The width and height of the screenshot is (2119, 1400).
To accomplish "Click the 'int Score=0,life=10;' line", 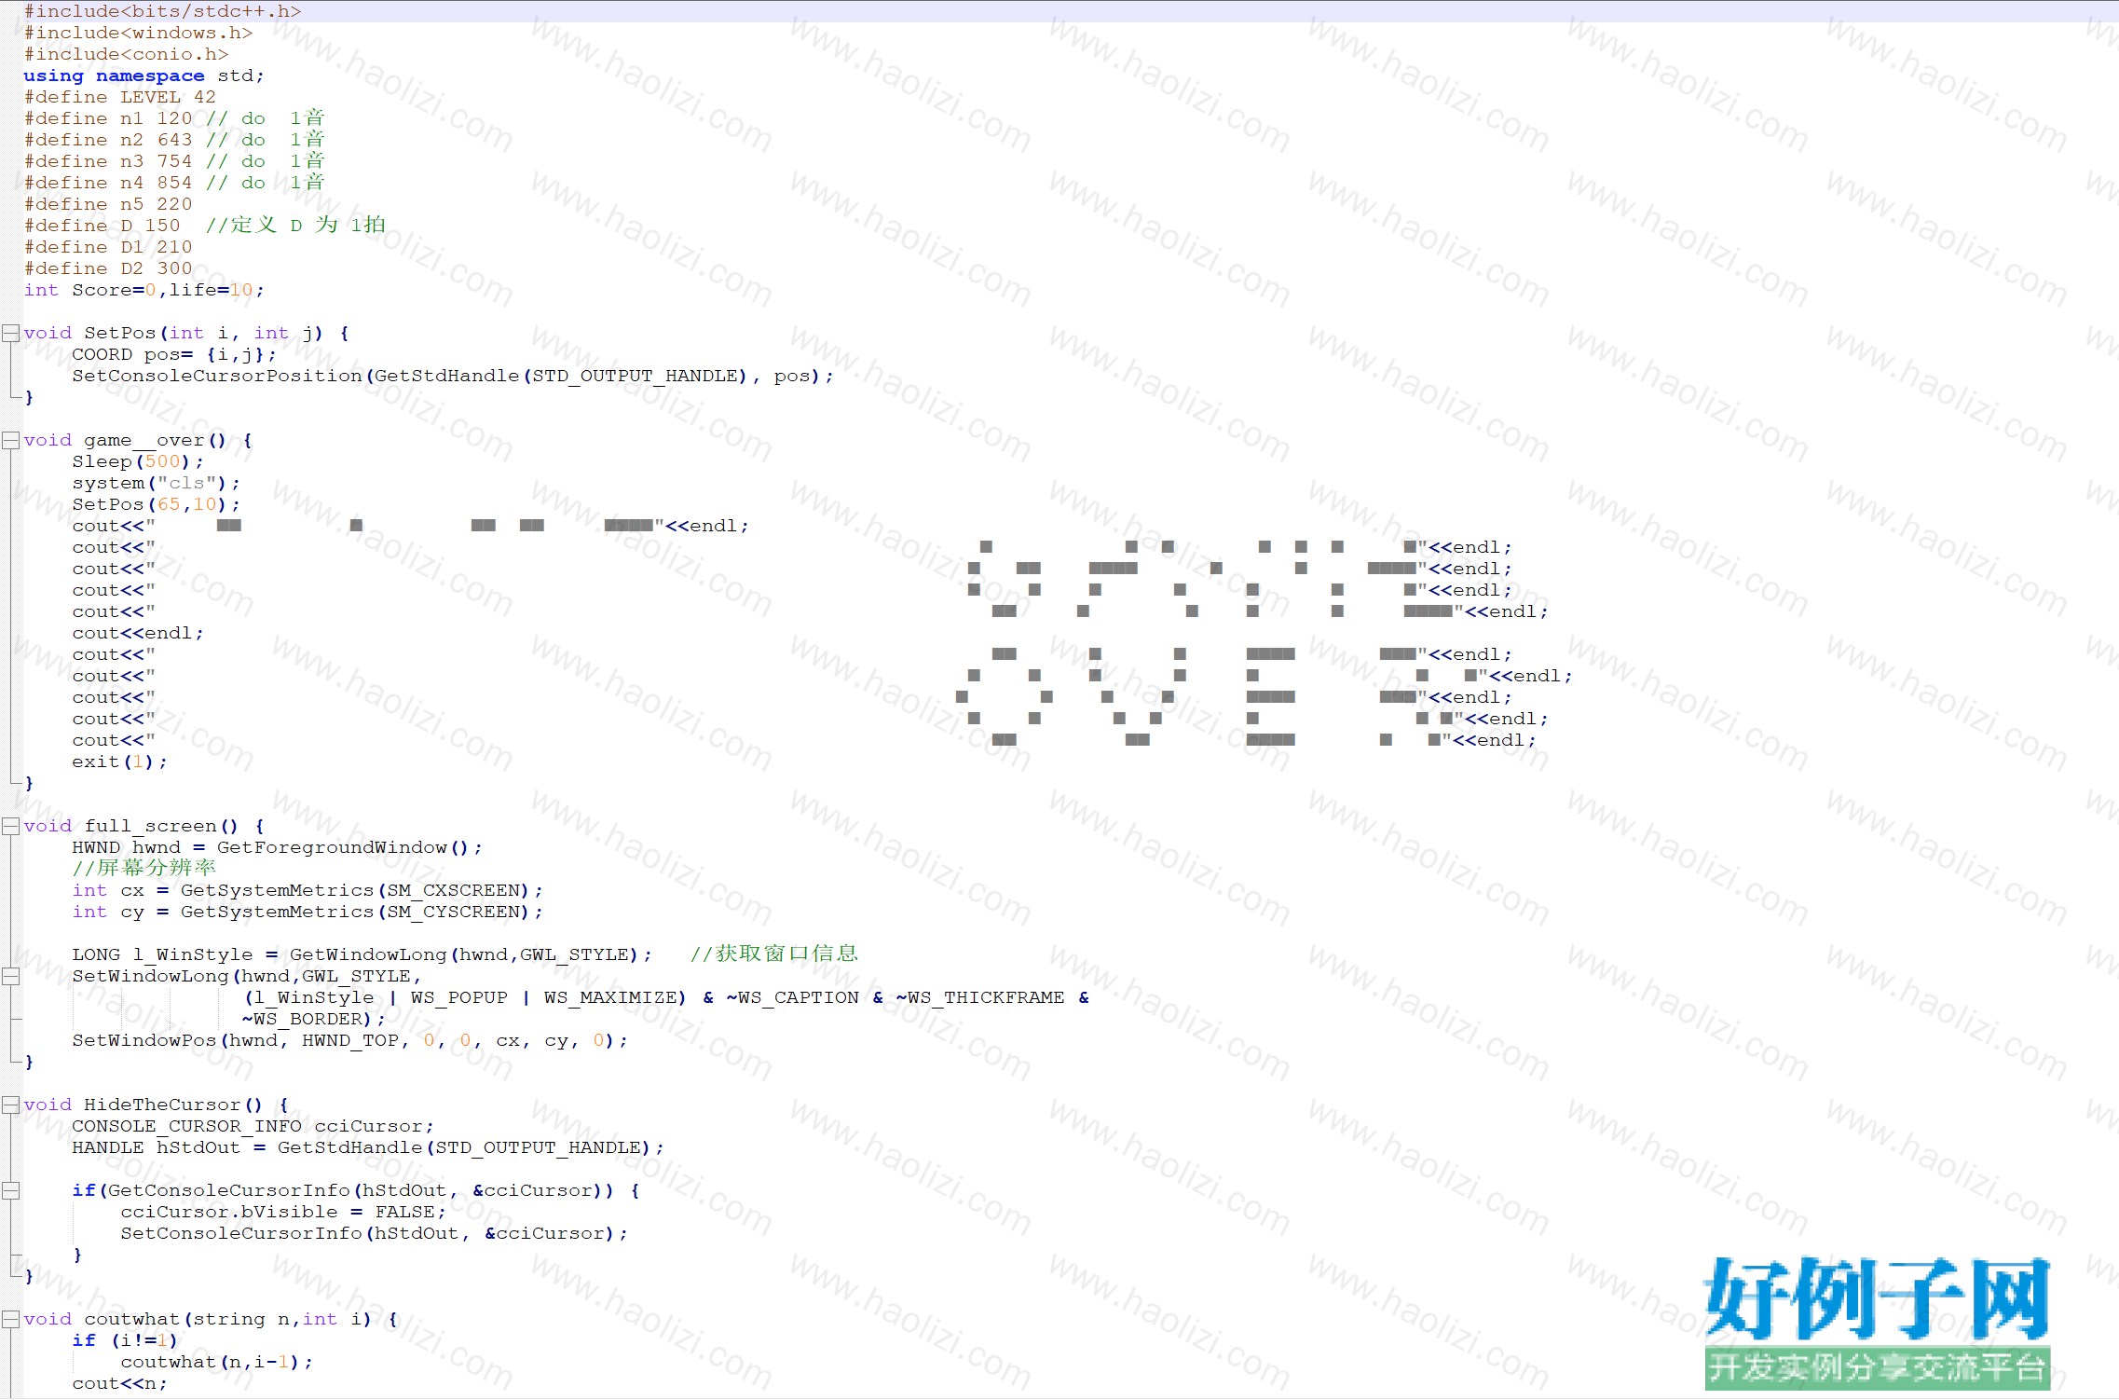I will pos(144,290).
